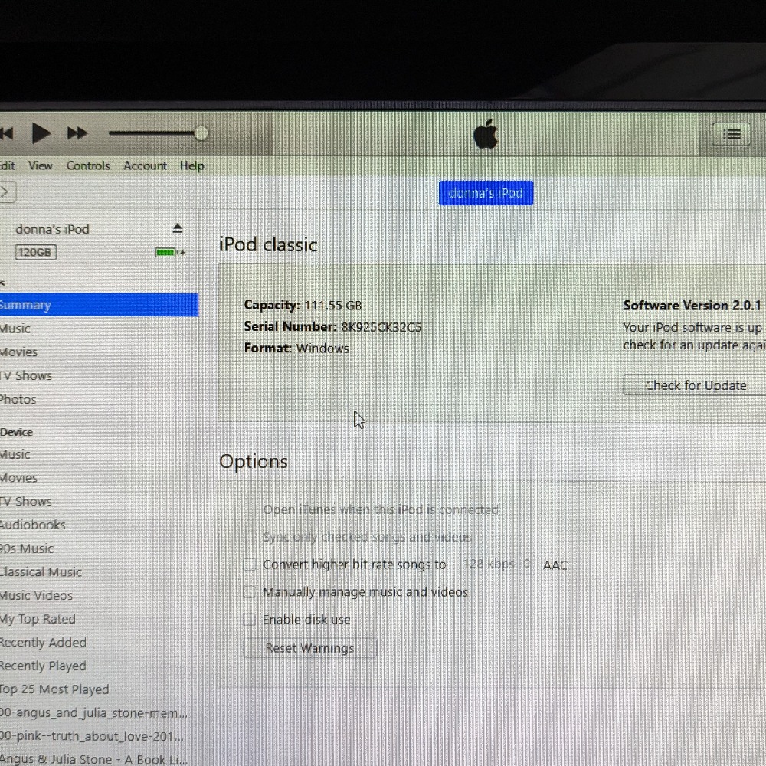Click the Check for Update button
This screenshot has width=766, height=766.
point(696,385)
